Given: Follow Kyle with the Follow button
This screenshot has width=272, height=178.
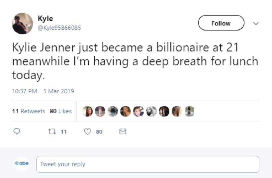Looking at the screenshot, I should (x=221, y=23).
